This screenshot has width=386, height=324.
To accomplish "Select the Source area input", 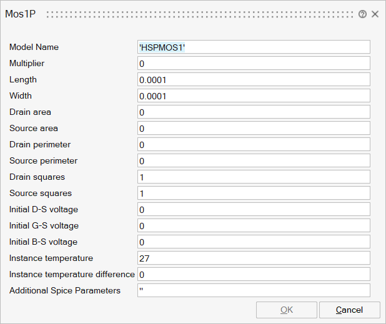I will click(x=254, y=128).
